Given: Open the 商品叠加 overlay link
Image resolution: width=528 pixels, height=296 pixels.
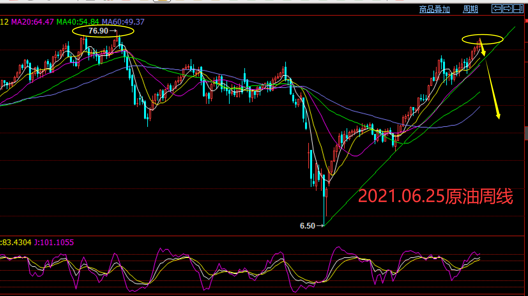Looking at the screenshot, I should tap(434, 9).
